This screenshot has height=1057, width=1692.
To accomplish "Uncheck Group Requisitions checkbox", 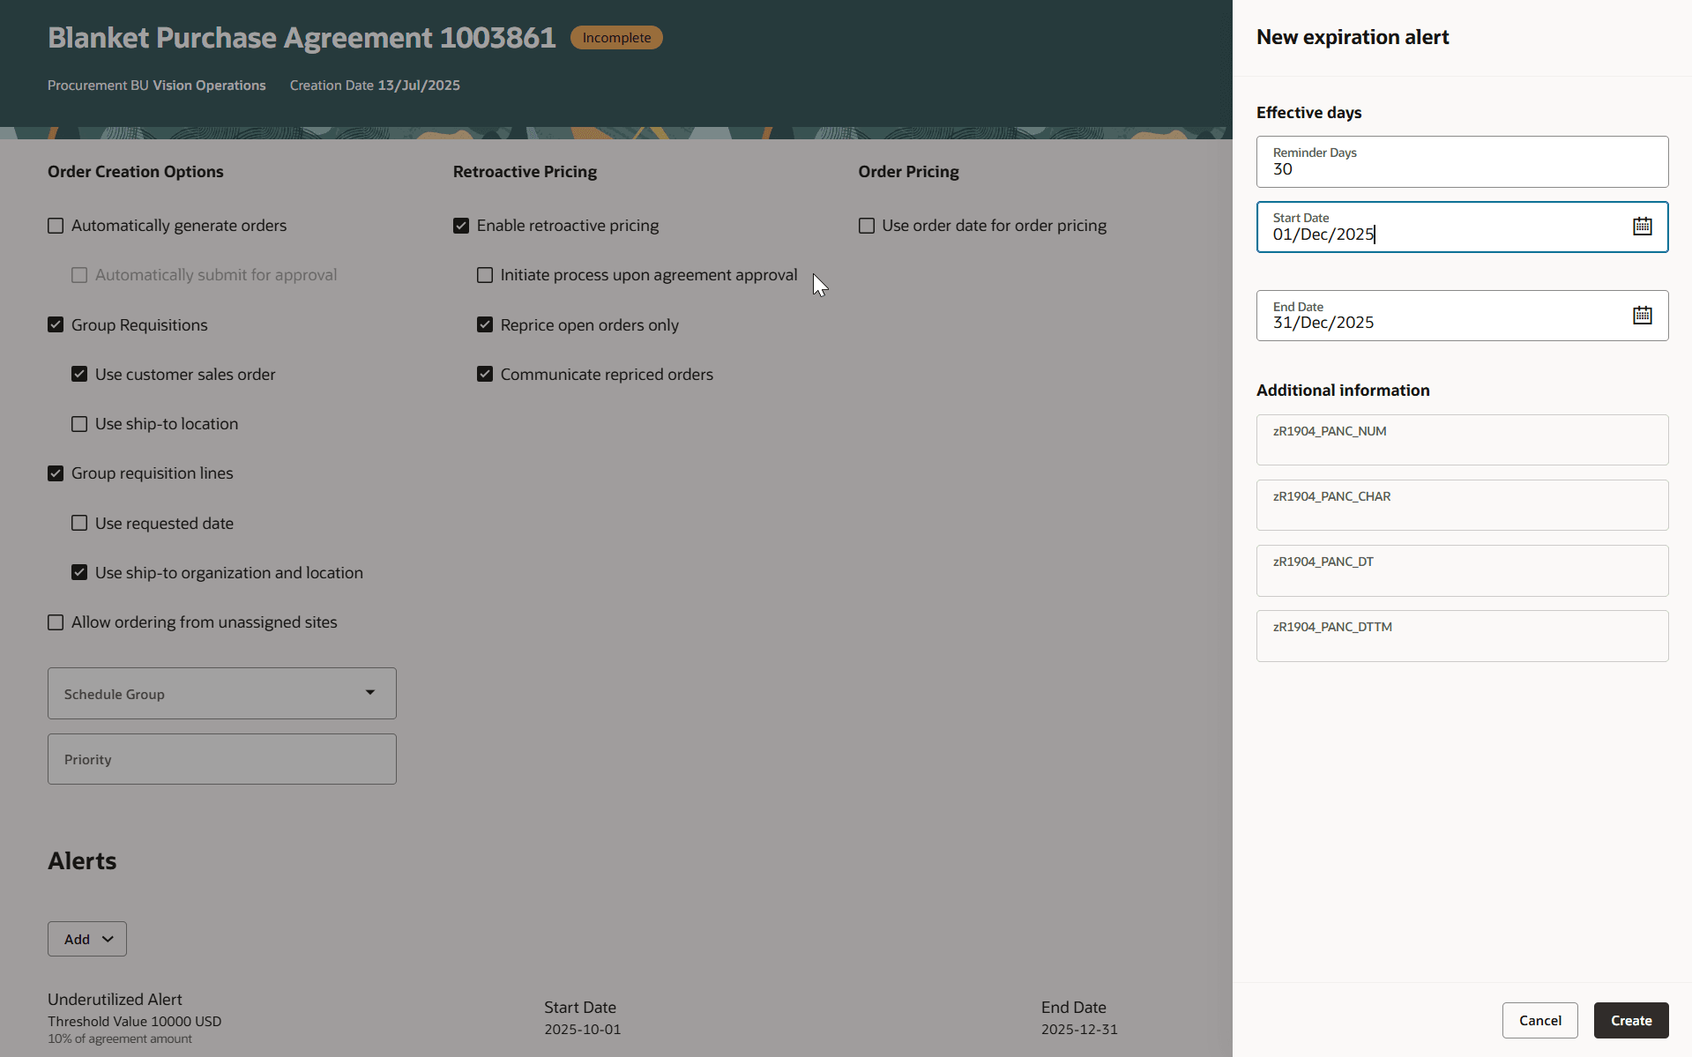I will point(56,325).
